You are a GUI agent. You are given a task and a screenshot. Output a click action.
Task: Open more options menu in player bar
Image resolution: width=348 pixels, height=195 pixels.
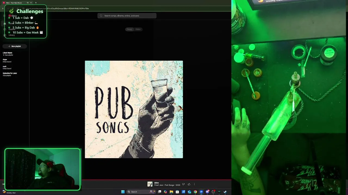pyautogui.click(x=194, y=184)
